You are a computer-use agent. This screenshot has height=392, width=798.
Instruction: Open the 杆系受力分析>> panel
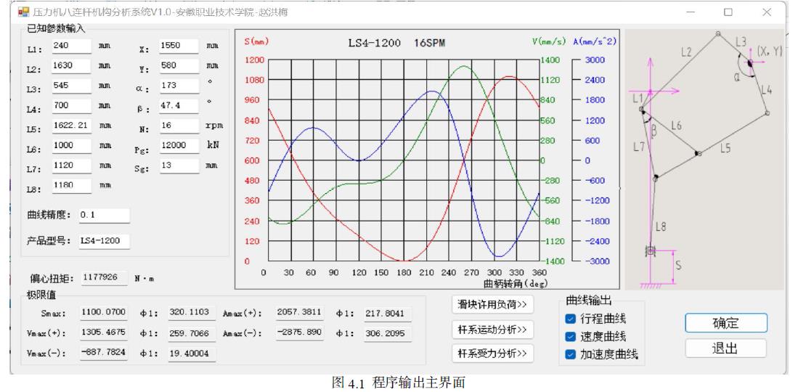492,354
